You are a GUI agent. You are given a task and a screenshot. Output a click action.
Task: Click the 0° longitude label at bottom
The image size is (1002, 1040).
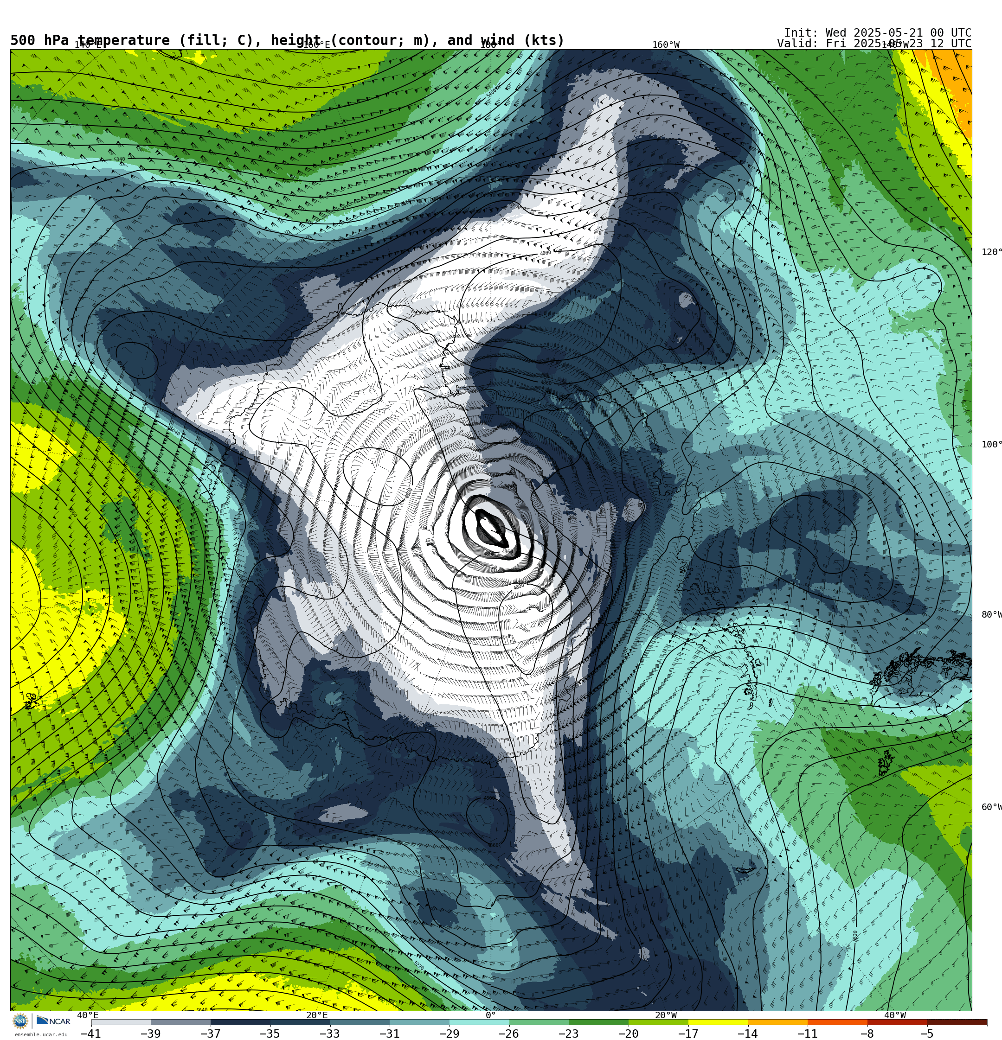(x=491, y=1015)
